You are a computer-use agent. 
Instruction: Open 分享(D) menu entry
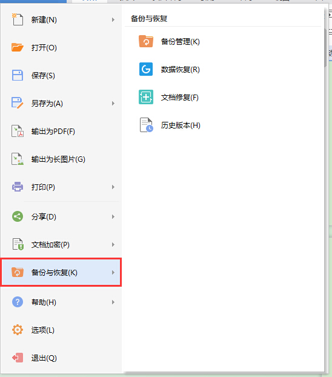click(x=61, y=217)
